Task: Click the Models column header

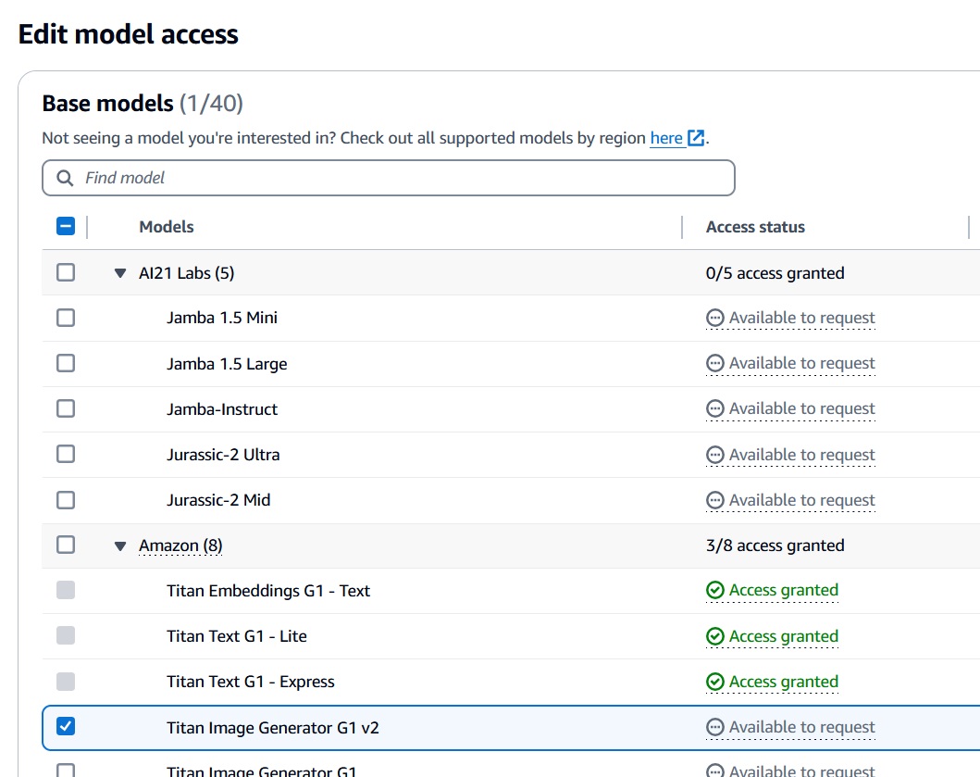Action: point(167,227)
